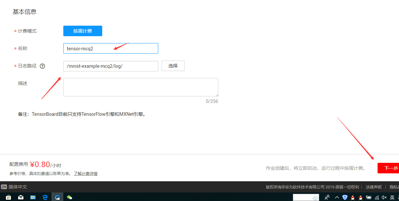Open the 了解计费详情 pricing link
The image size is (399, 201).
[x=85, y=173]
